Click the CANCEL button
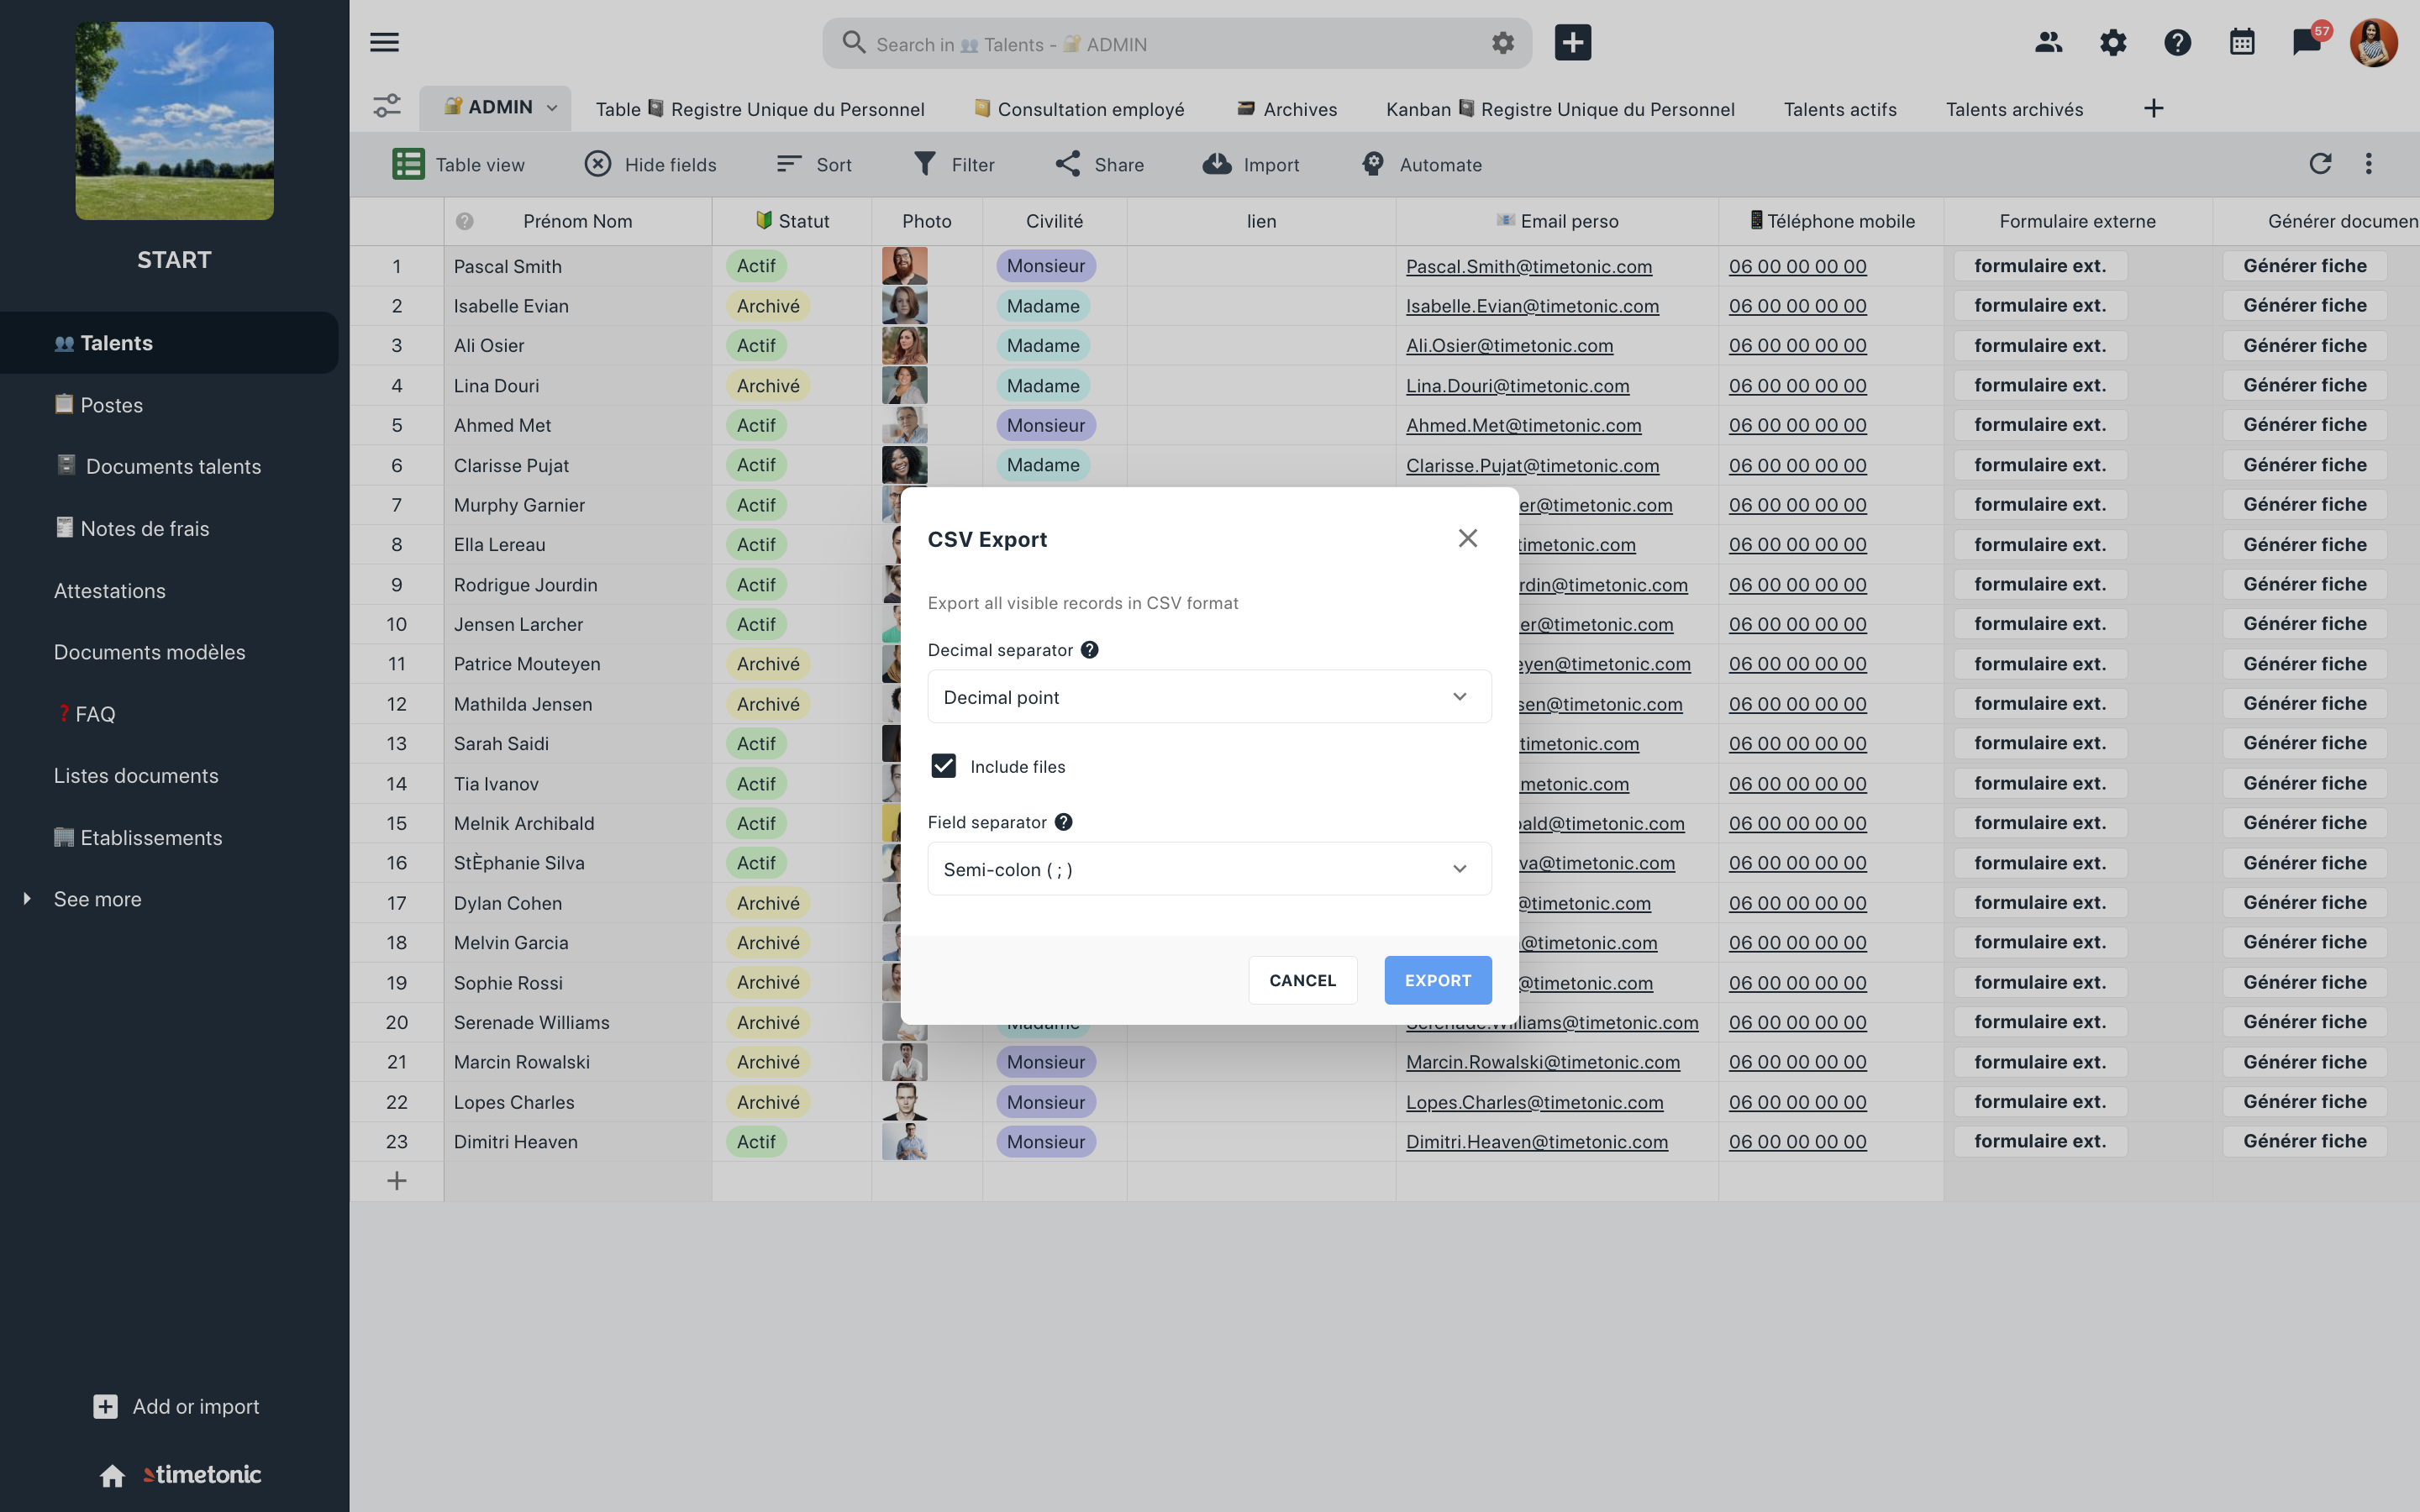The height and width of the screenshot is (1512, 2420). click(1302, 980)
